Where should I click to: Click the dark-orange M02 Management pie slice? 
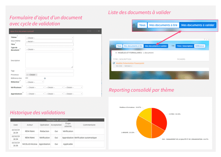click(157, 131)
